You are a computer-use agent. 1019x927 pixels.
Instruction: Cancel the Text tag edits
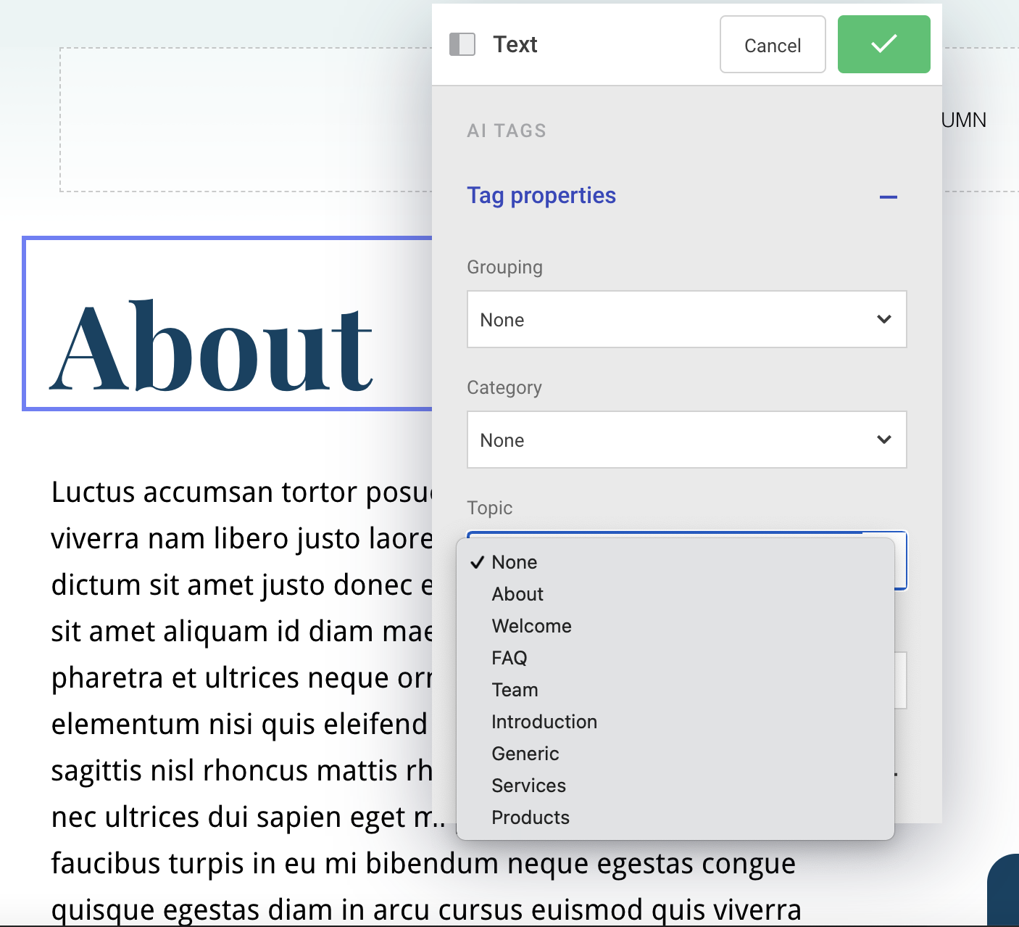[x=773, y=44]
